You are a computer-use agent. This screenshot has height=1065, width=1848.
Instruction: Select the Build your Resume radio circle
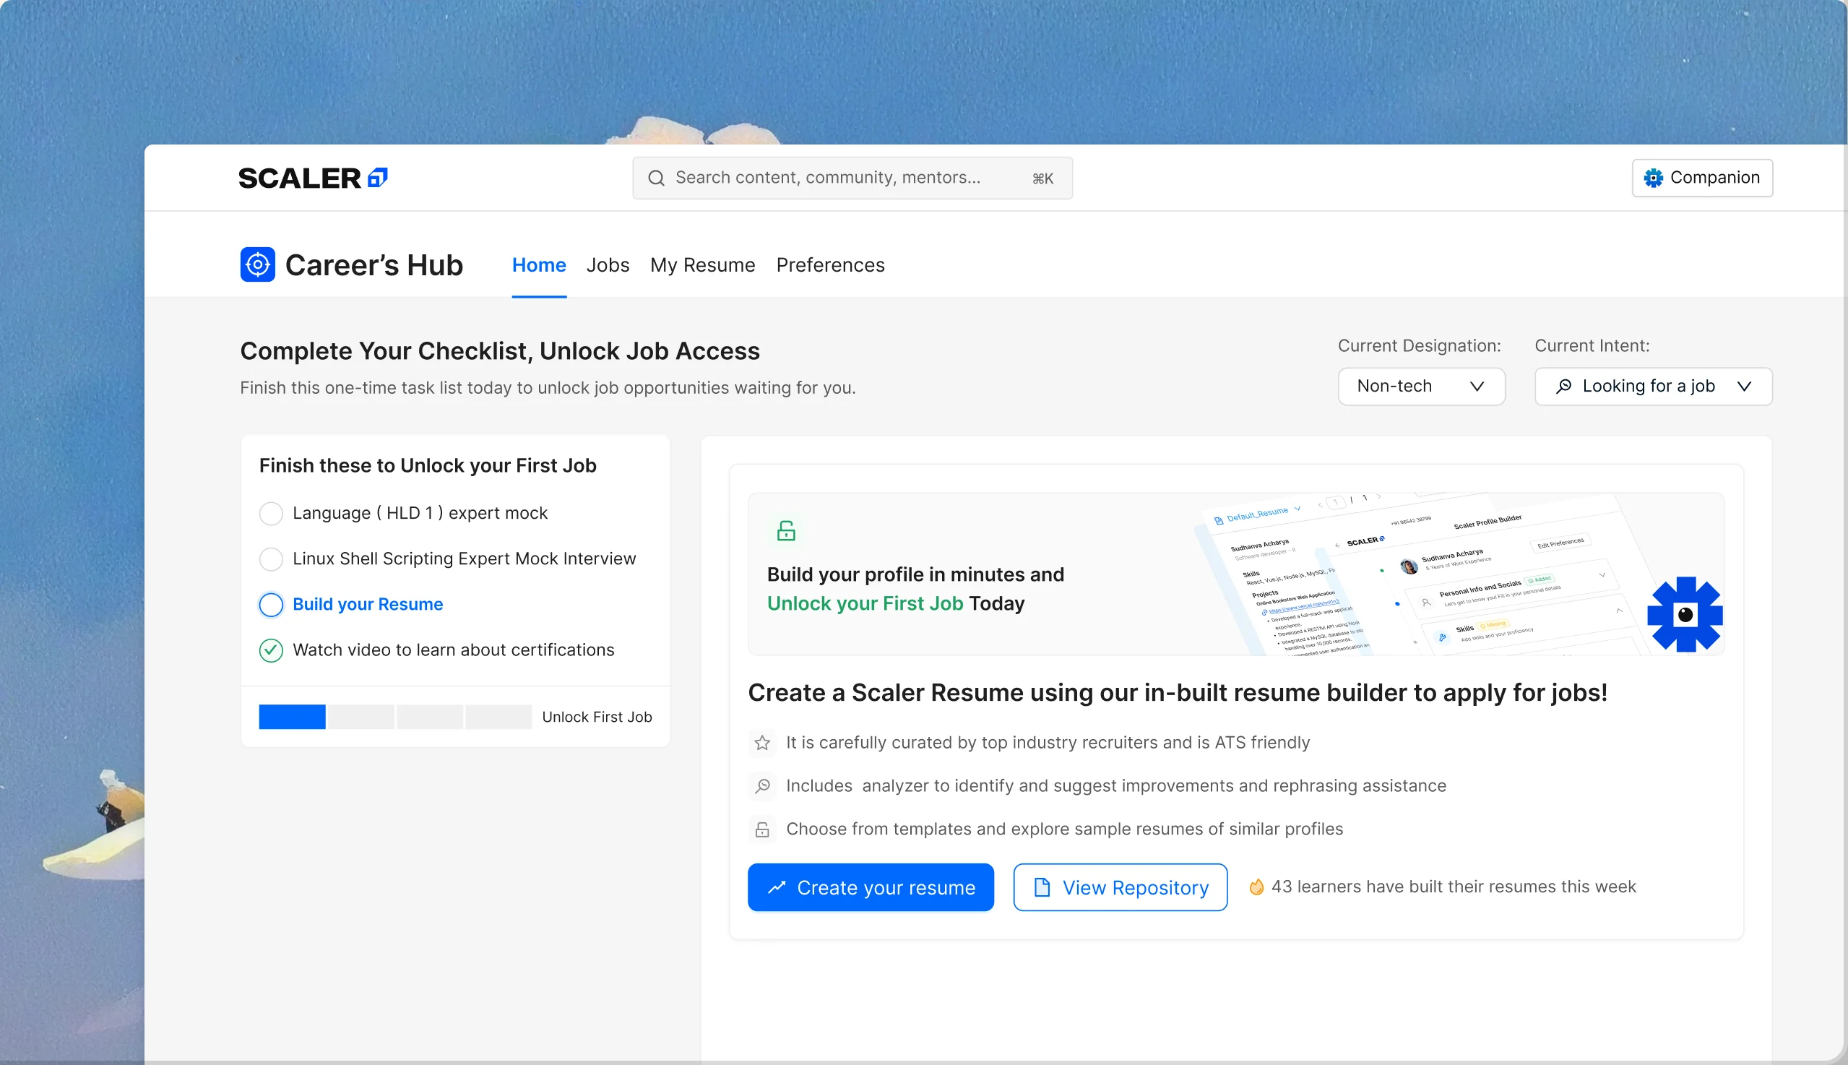pos(271,605)
